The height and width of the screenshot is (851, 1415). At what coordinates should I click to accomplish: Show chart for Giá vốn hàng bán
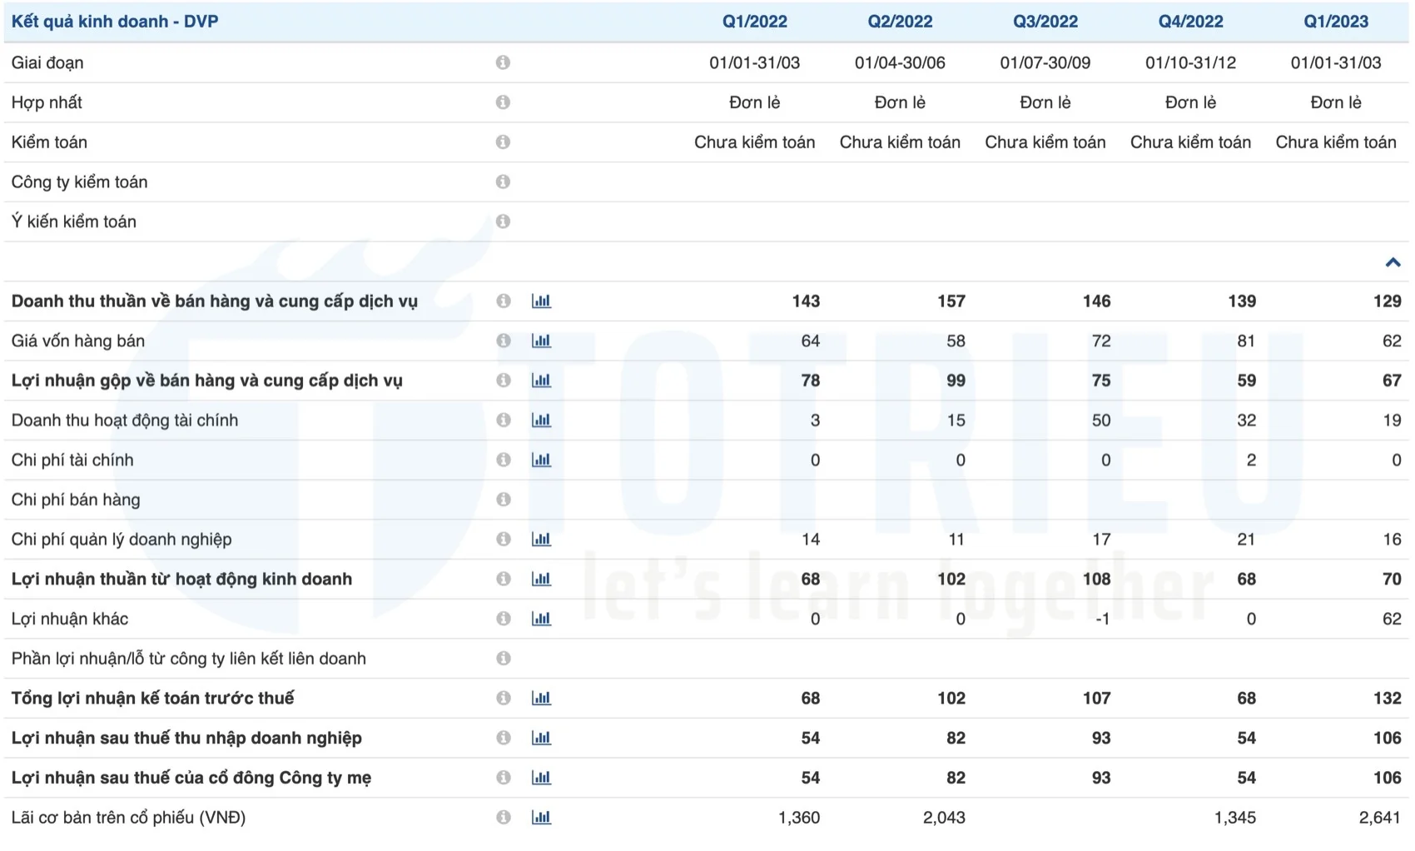tap(541, 341)
